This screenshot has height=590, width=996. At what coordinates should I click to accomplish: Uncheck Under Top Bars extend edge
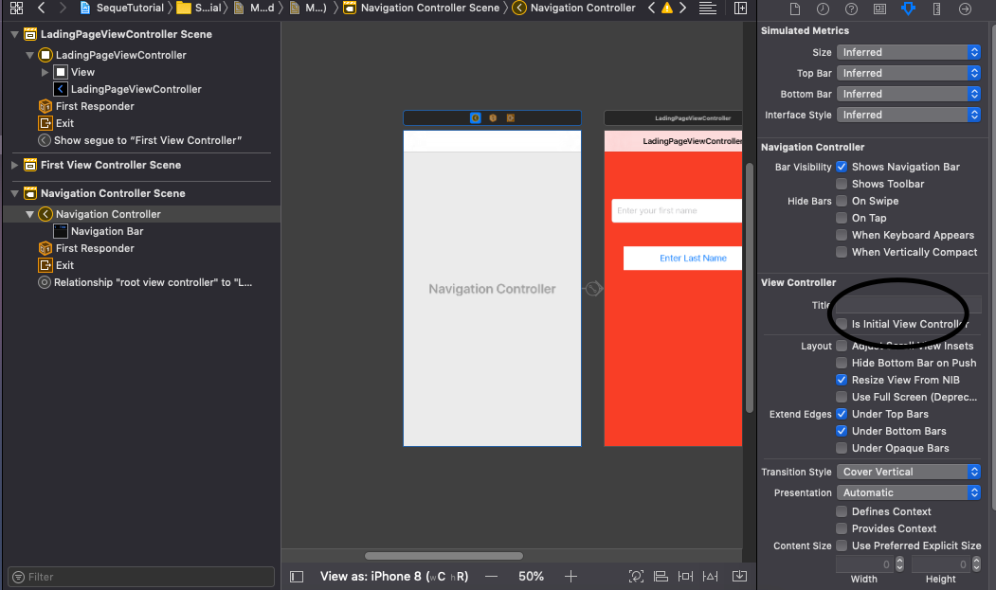pyautogui.click(x=841, y=414)
